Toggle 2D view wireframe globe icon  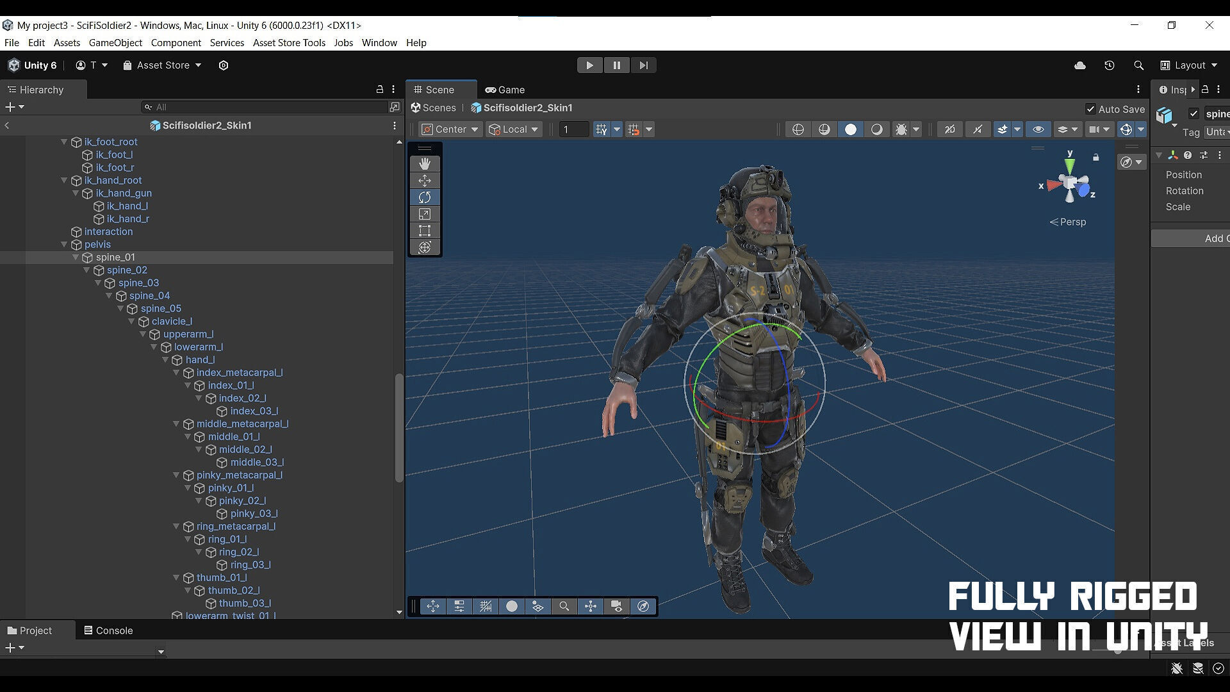click(798, 129)
